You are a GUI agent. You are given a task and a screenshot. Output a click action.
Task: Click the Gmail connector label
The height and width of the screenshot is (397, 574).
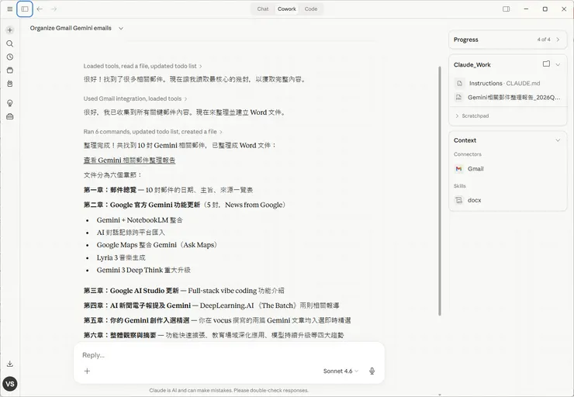pos(475,169)
